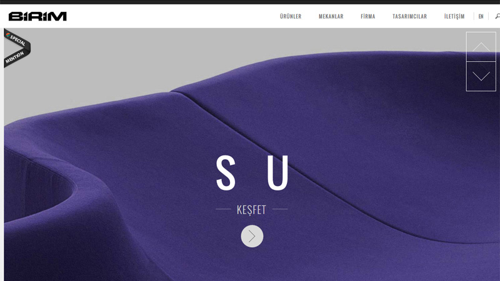Go to previous slide with up arrow
The width and height of the screenshot is (500, 281).
(x=481, y=47)
